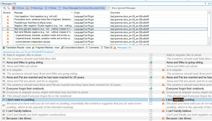Click source segment 'Anna and Mike is going skiing.'
The width and height of the screenshot is (212, 121).
[25, 62]
